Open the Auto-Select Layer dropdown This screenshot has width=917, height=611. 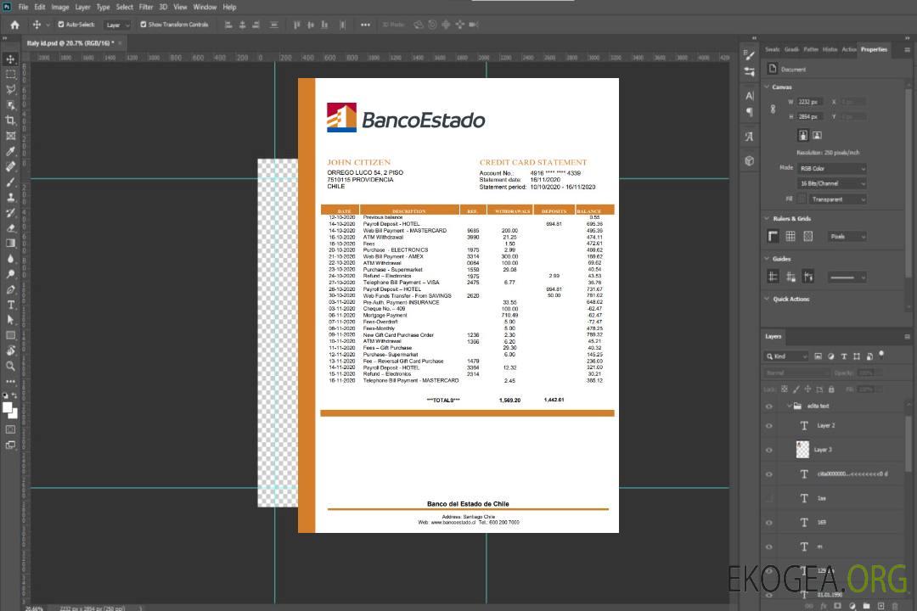coord(117,25)
